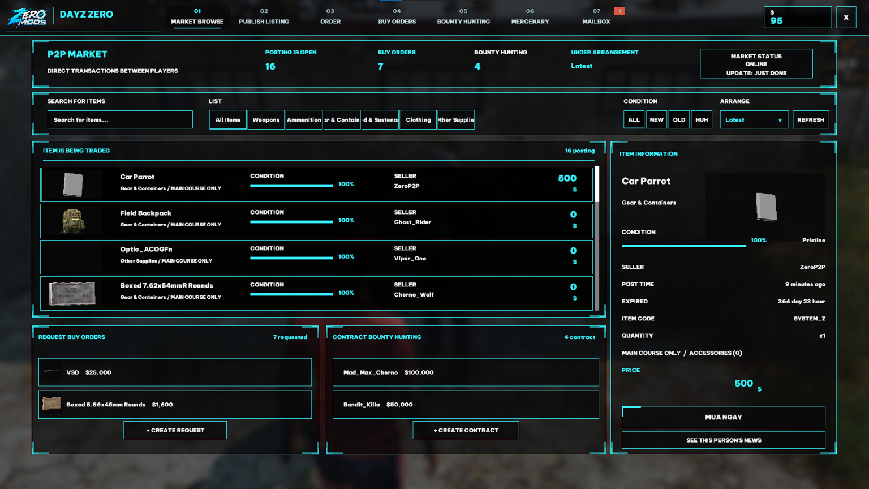Filter list by Other Supplies
Image resolution: width=869 pixels, height=489 pixels.
click(456, 120)
